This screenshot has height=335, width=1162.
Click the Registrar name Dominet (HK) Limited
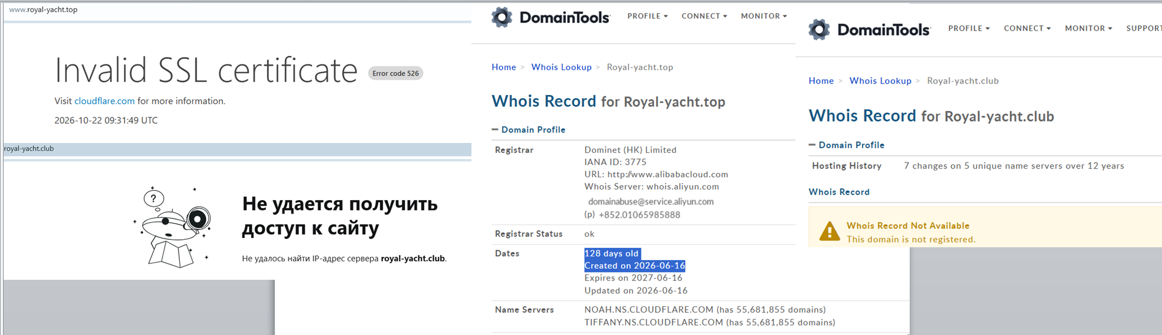(630, 150)
